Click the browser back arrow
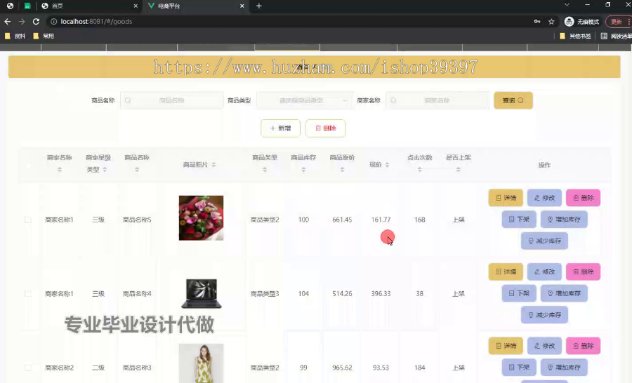Viewport: 632px width, 383px height. click(x=7, y=21)
